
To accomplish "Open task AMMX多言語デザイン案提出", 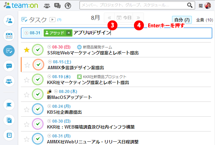I will (x=76, y=68).
